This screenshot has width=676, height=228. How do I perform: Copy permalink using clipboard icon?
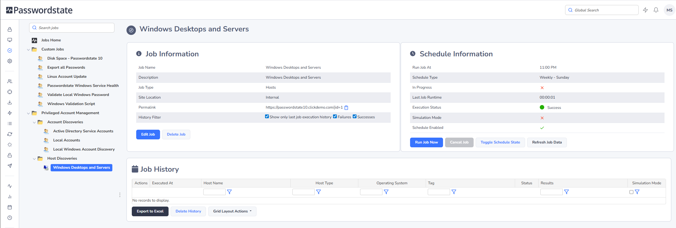pos(346,108)
